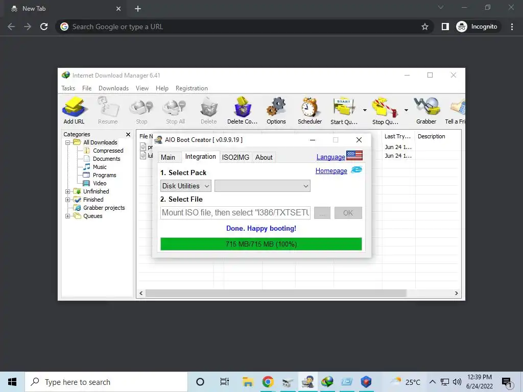The height and width of the screenshot is (392, 523).
Task: Open the Grabber tool icon
Action: pyautogui.click(x=426, y=111)
